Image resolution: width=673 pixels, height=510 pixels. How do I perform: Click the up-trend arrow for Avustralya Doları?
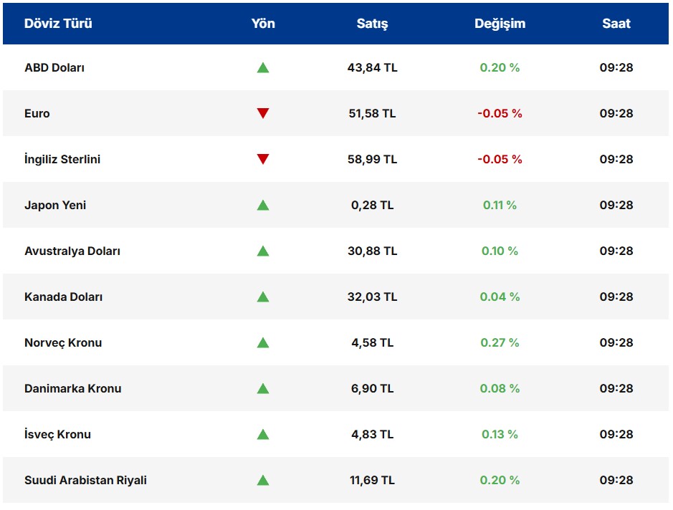point(264,251)
